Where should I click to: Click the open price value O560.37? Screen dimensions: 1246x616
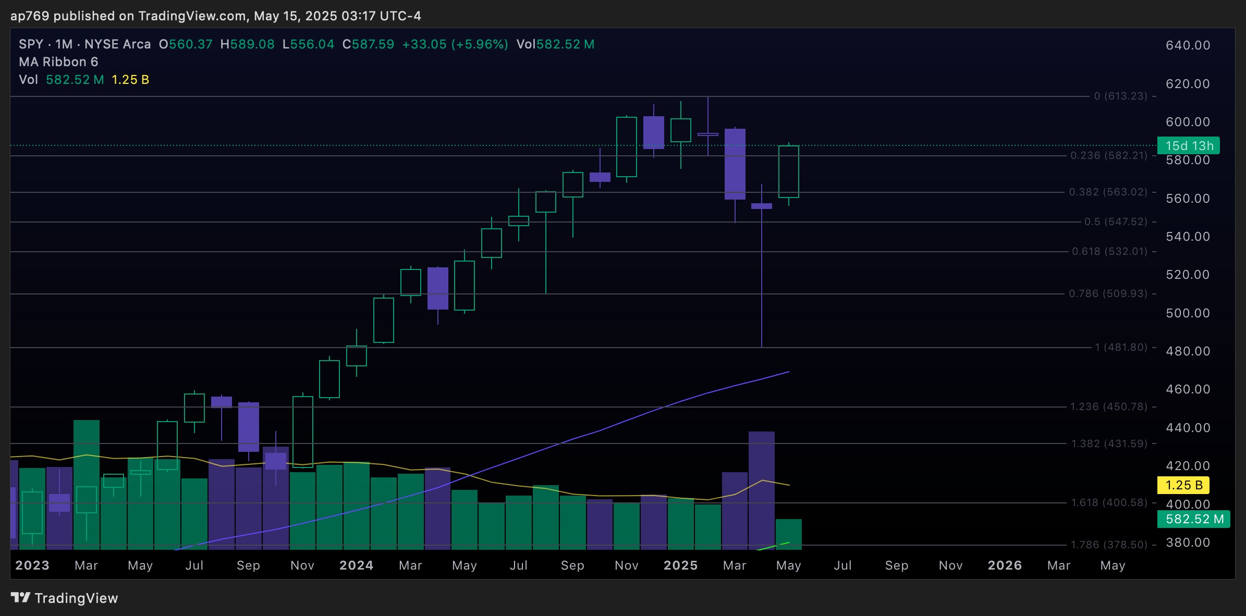[186, 44]
